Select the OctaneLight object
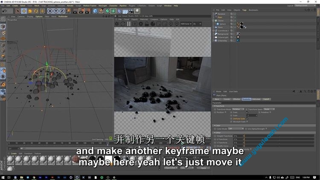Screen dimensions: 320x180 223,37
